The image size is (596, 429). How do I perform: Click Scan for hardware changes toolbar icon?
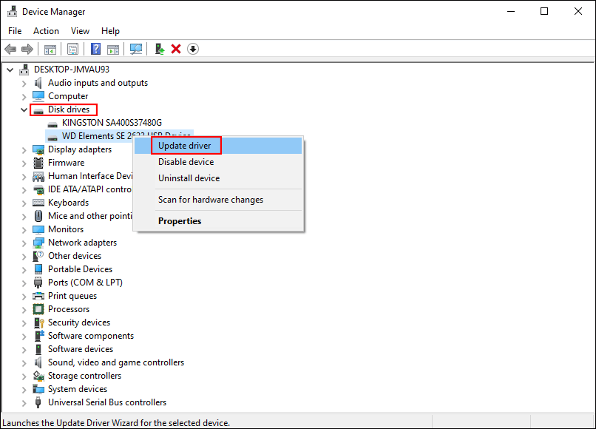[x=135, y=49]
